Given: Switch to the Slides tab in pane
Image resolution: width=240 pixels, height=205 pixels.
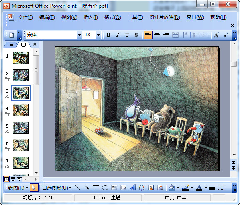Looking at the screenshot, I should click(23, 44).
